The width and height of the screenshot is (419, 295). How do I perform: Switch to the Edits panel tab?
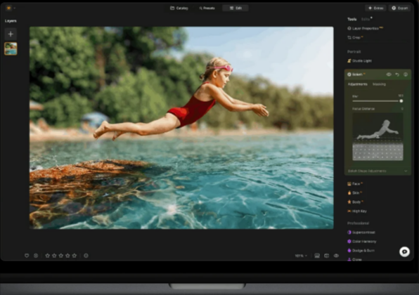point(366,19)
